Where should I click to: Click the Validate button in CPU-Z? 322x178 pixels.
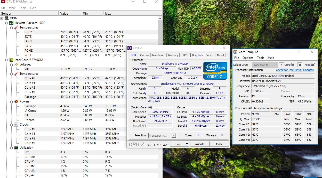pyautogui.click(x=199, y=144)
